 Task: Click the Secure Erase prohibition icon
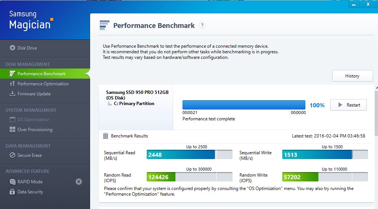click(12, 155)
